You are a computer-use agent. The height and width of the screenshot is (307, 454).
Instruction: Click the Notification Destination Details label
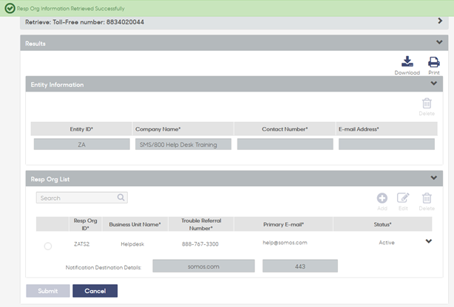(104, 267)
